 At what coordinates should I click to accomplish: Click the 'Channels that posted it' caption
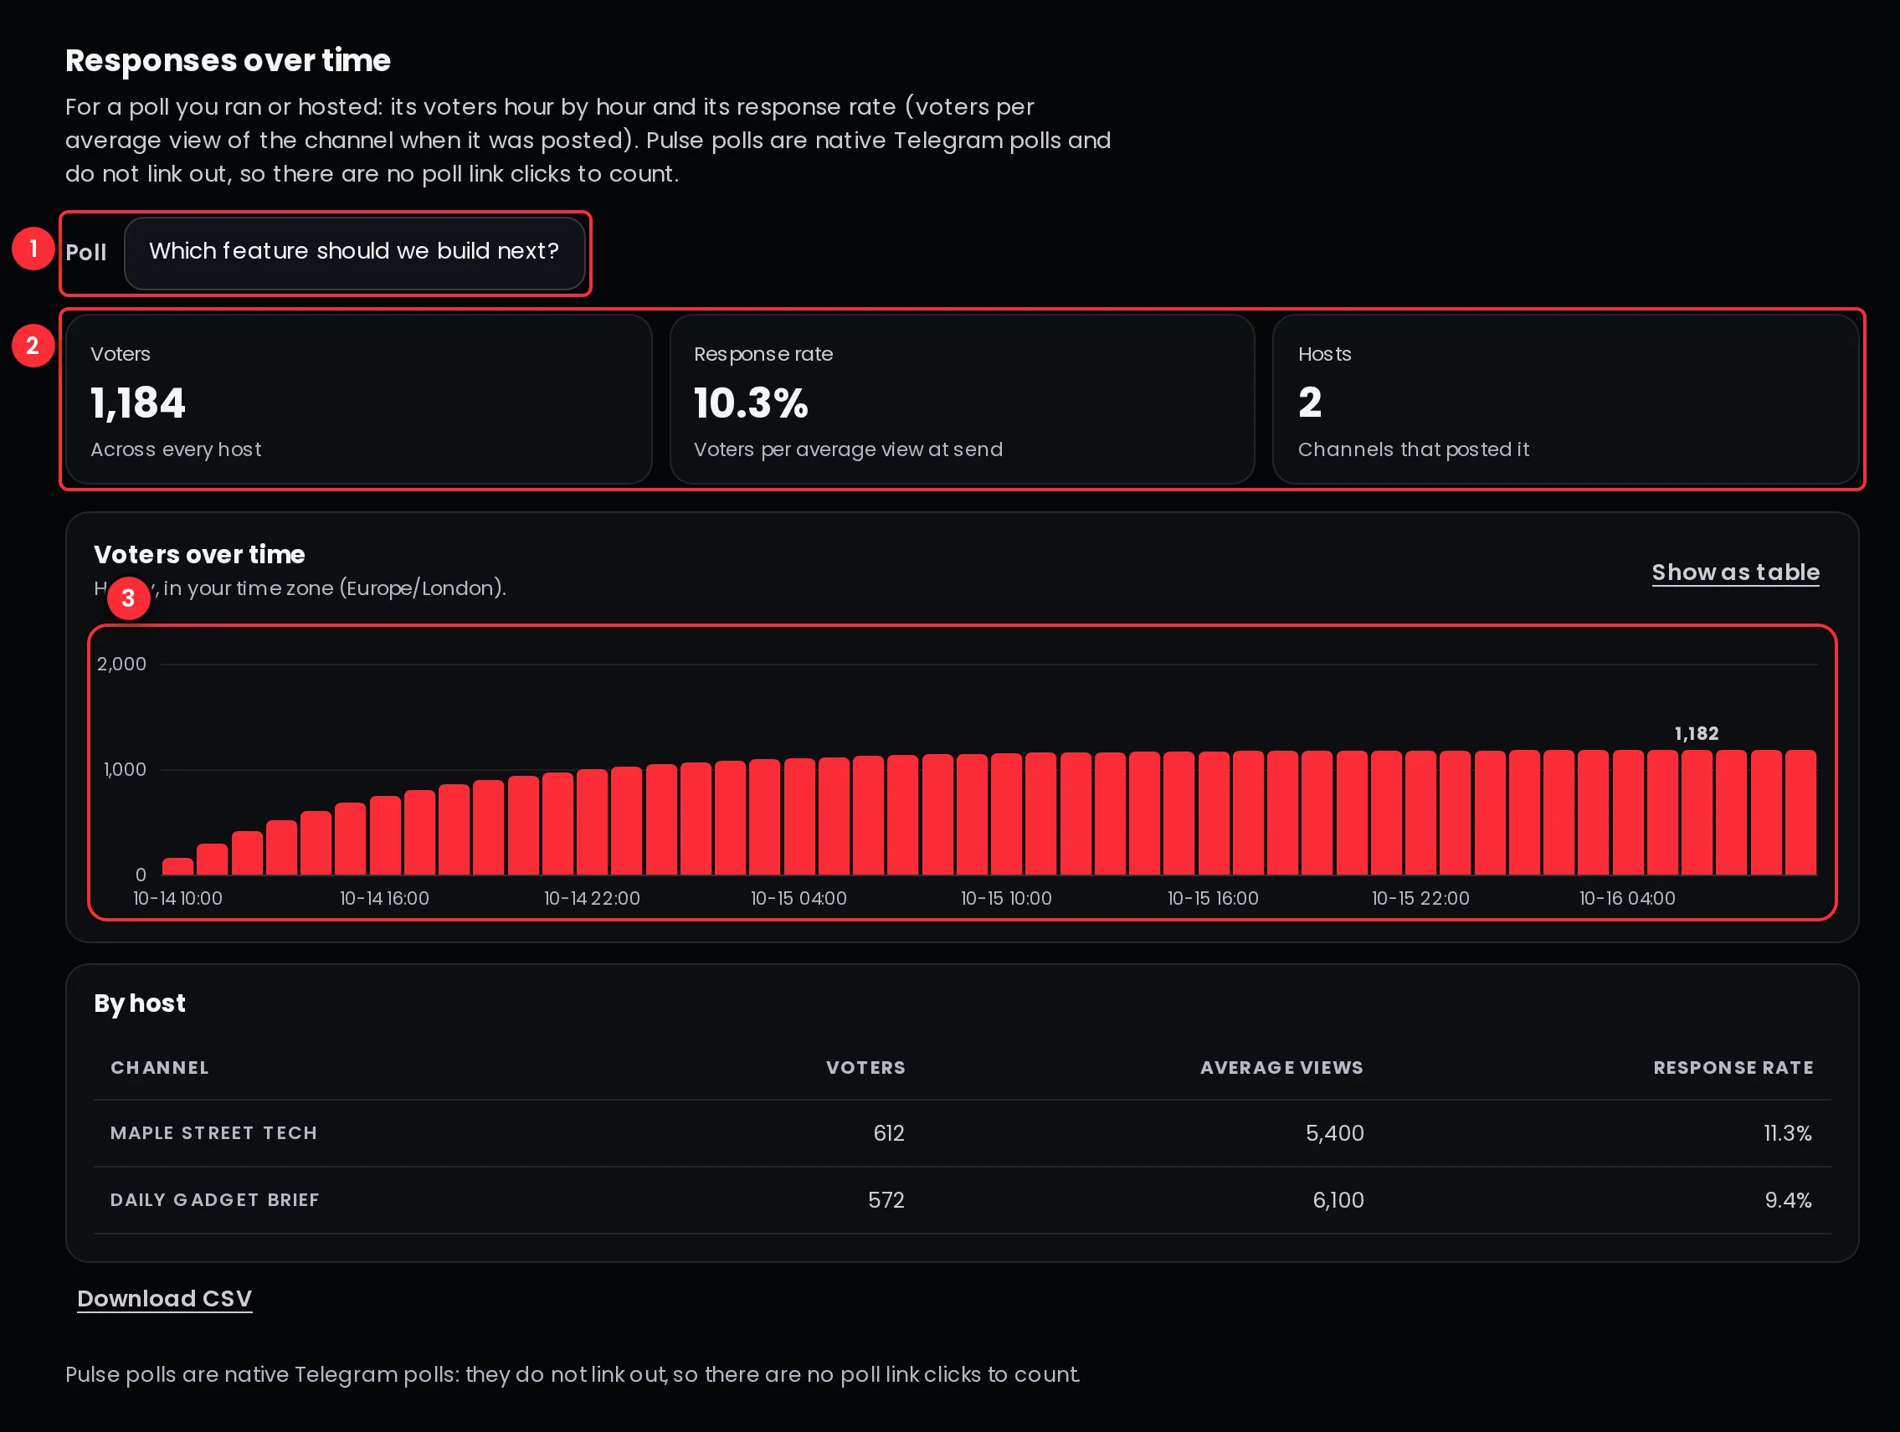pyautogui.click(x=1413, y=449)
